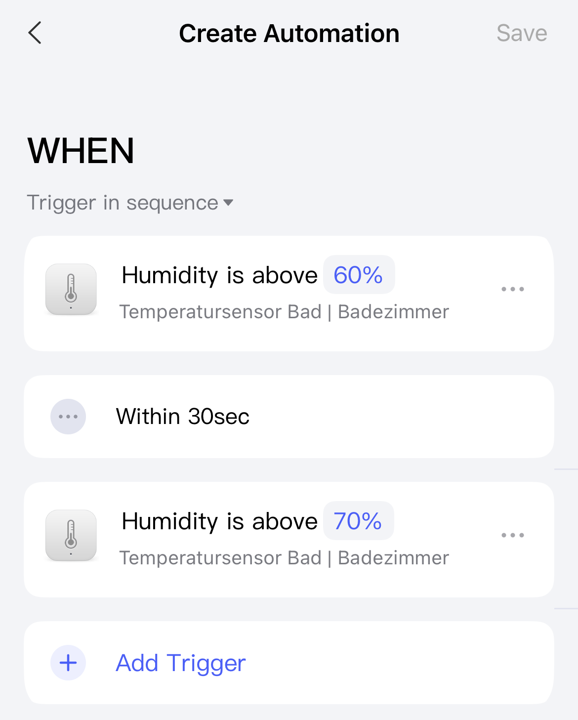Change the 70% humidity threshold value
The image size is (578, 720).
pos(358,521)
